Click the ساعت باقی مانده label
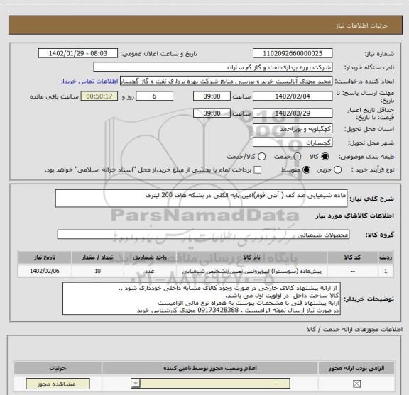Image resolution: width=409 pixels, height=395 pixels. tap(54, 96)
